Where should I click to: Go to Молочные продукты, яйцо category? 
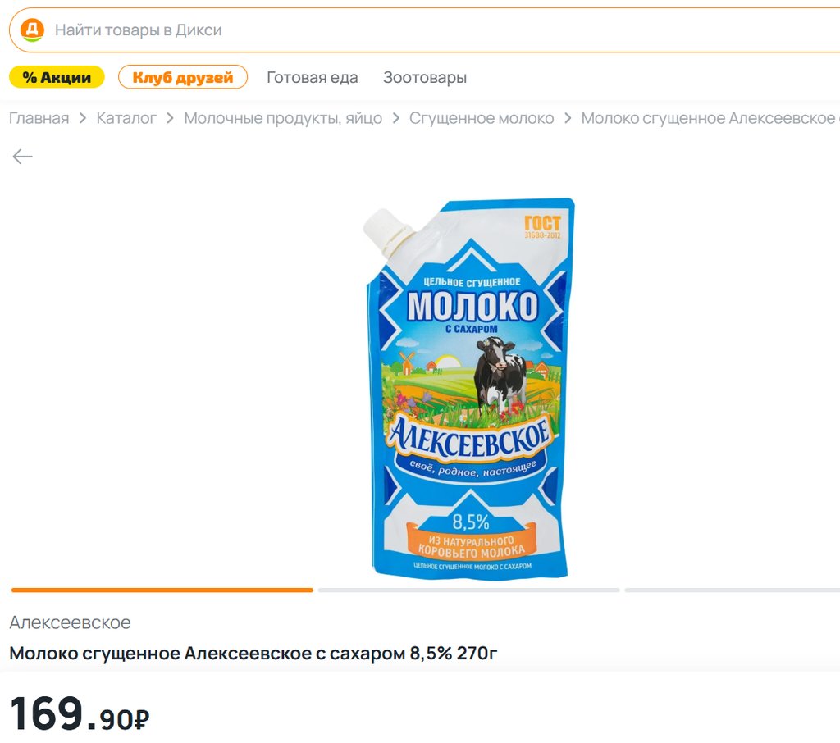[283, 118]
